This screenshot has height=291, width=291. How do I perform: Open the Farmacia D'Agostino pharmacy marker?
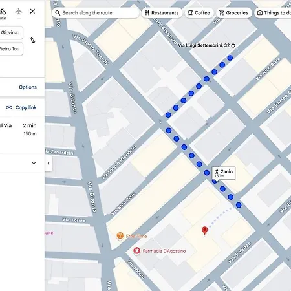pyautogui.click(x=136, y=251)
